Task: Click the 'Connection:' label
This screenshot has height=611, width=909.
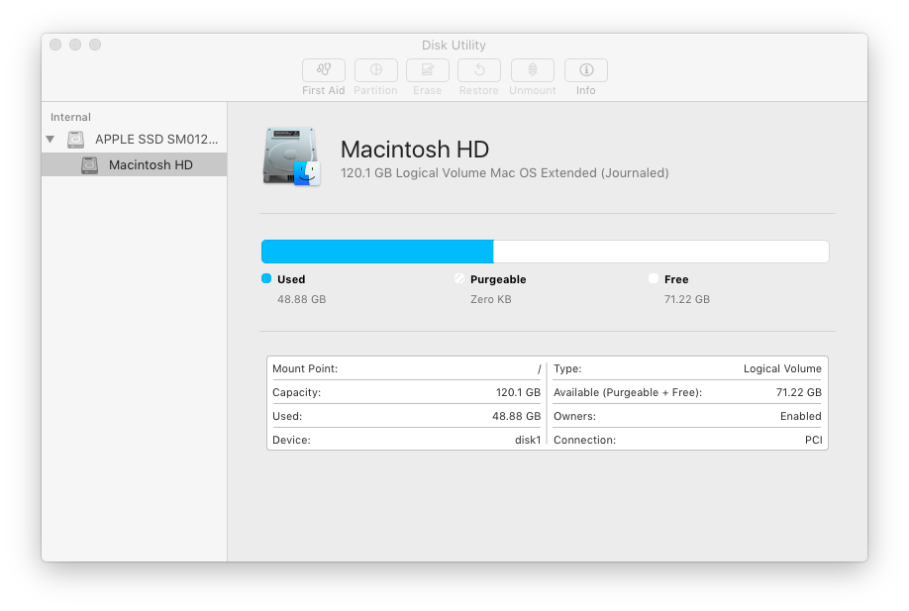Action: tap(584, 440)
